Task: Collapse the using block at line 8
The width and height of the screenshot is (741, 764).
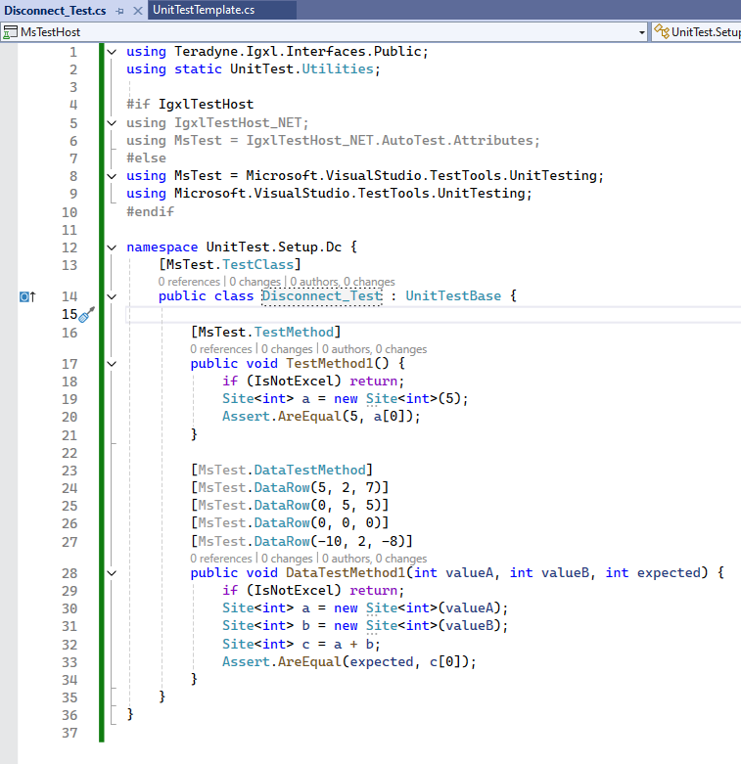Action: (113, 176)
